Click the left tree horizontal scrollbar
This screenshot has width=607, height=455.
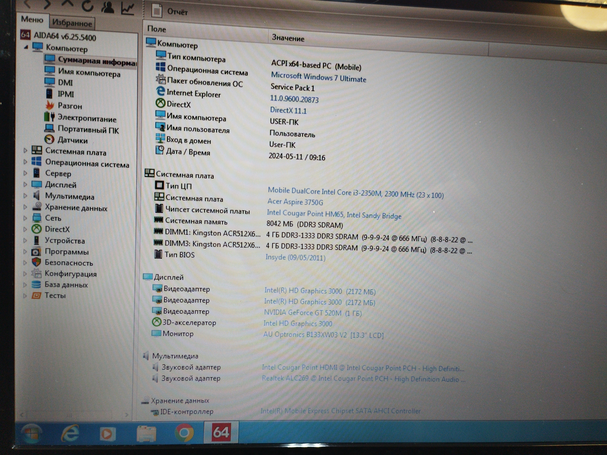point(74,414)
